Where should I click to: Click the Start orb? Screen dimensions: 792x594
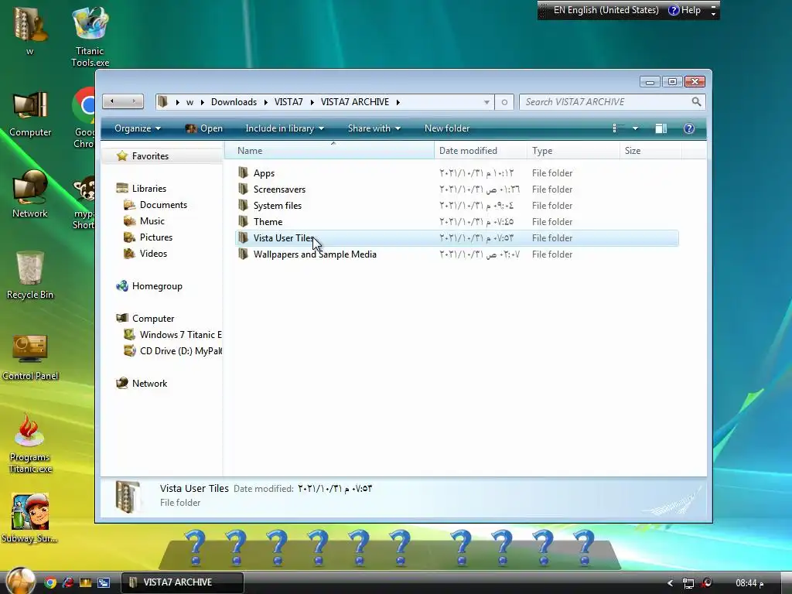coord(20,580)
